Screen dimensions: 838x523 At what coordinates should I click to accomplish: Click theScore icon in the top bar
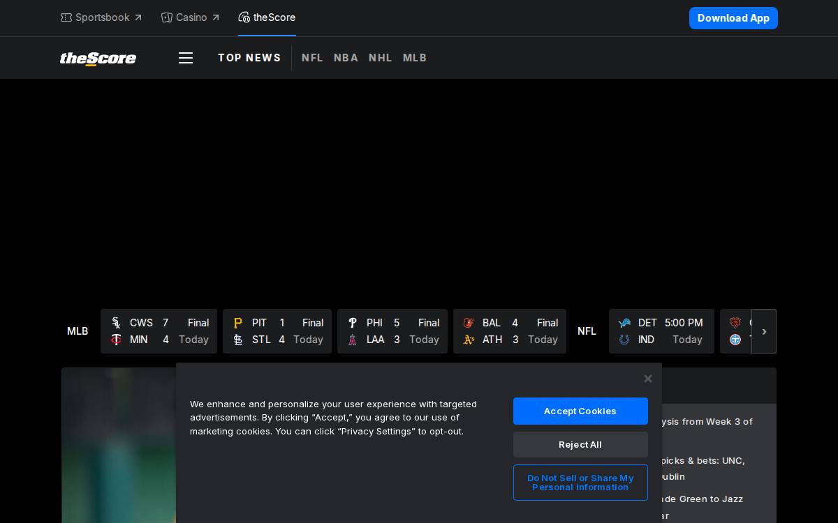point(244,17)
